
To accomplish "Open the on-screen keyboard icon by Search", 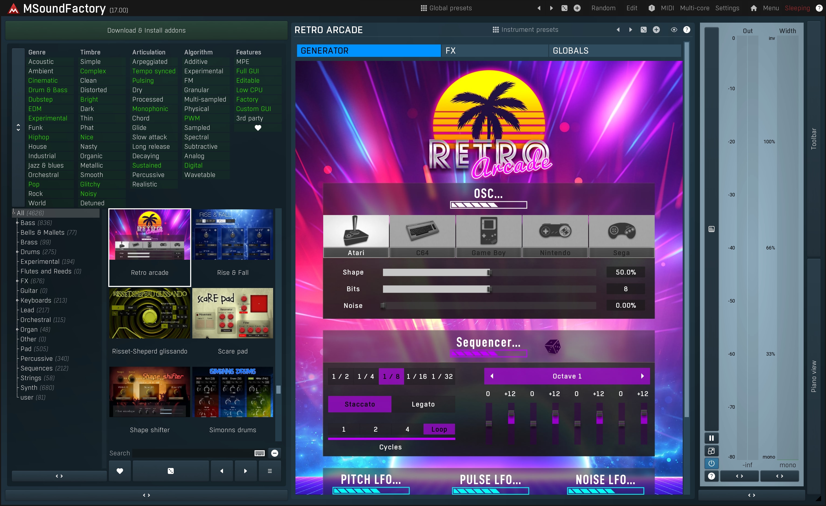I will pos(259,453).
